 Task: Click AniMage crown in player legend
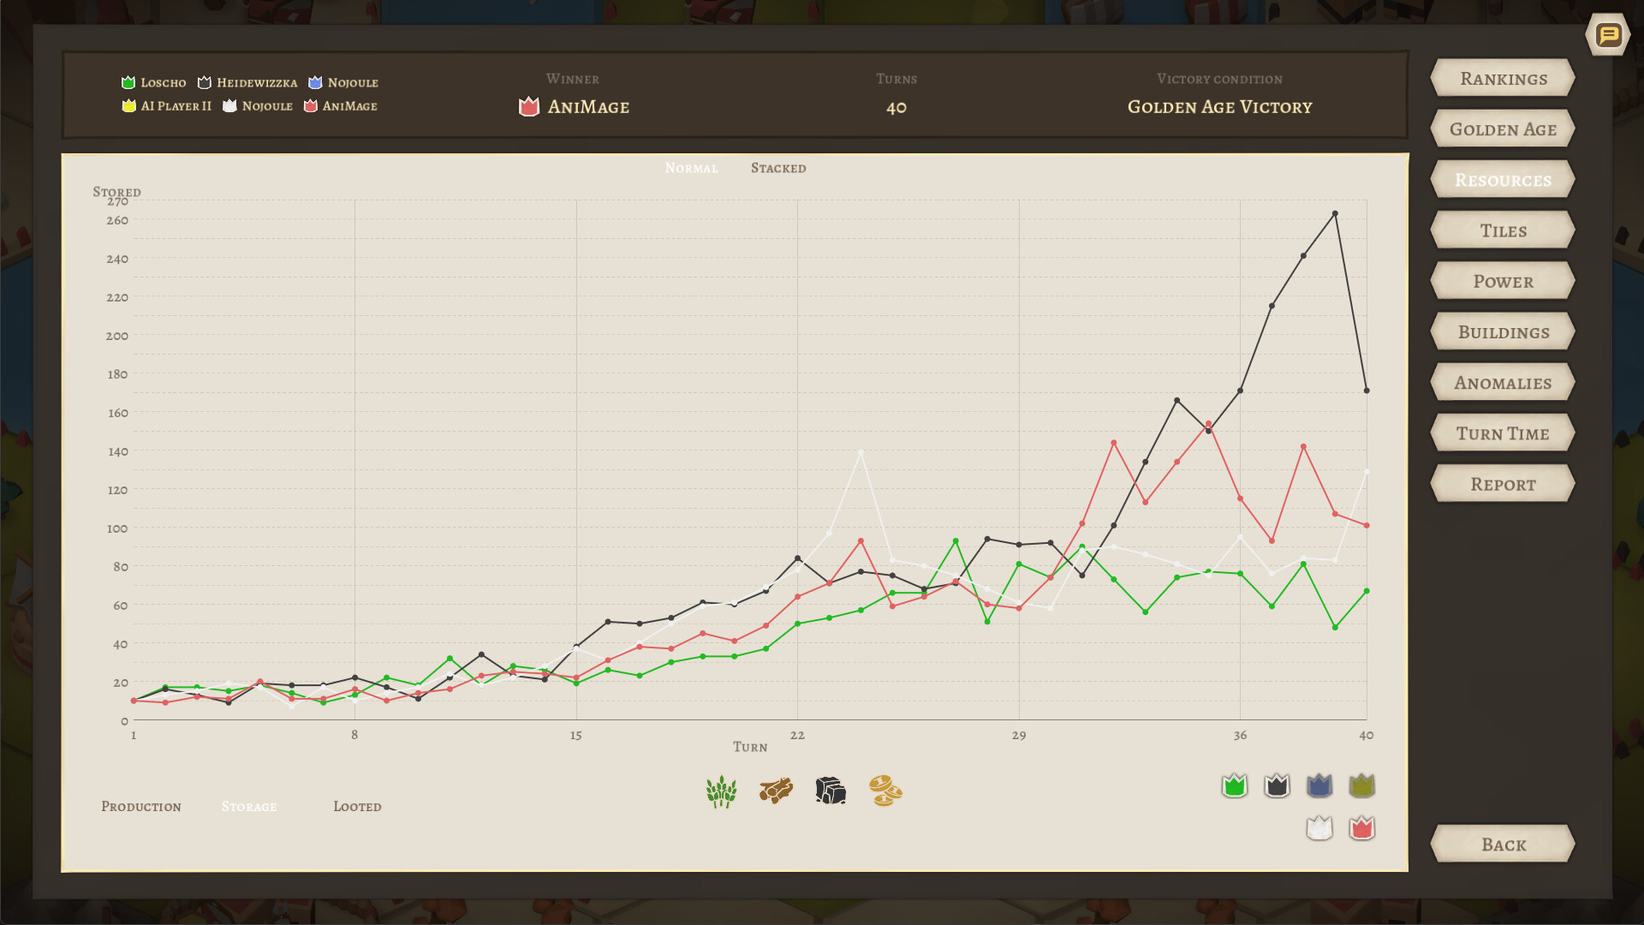click(311, 105)
